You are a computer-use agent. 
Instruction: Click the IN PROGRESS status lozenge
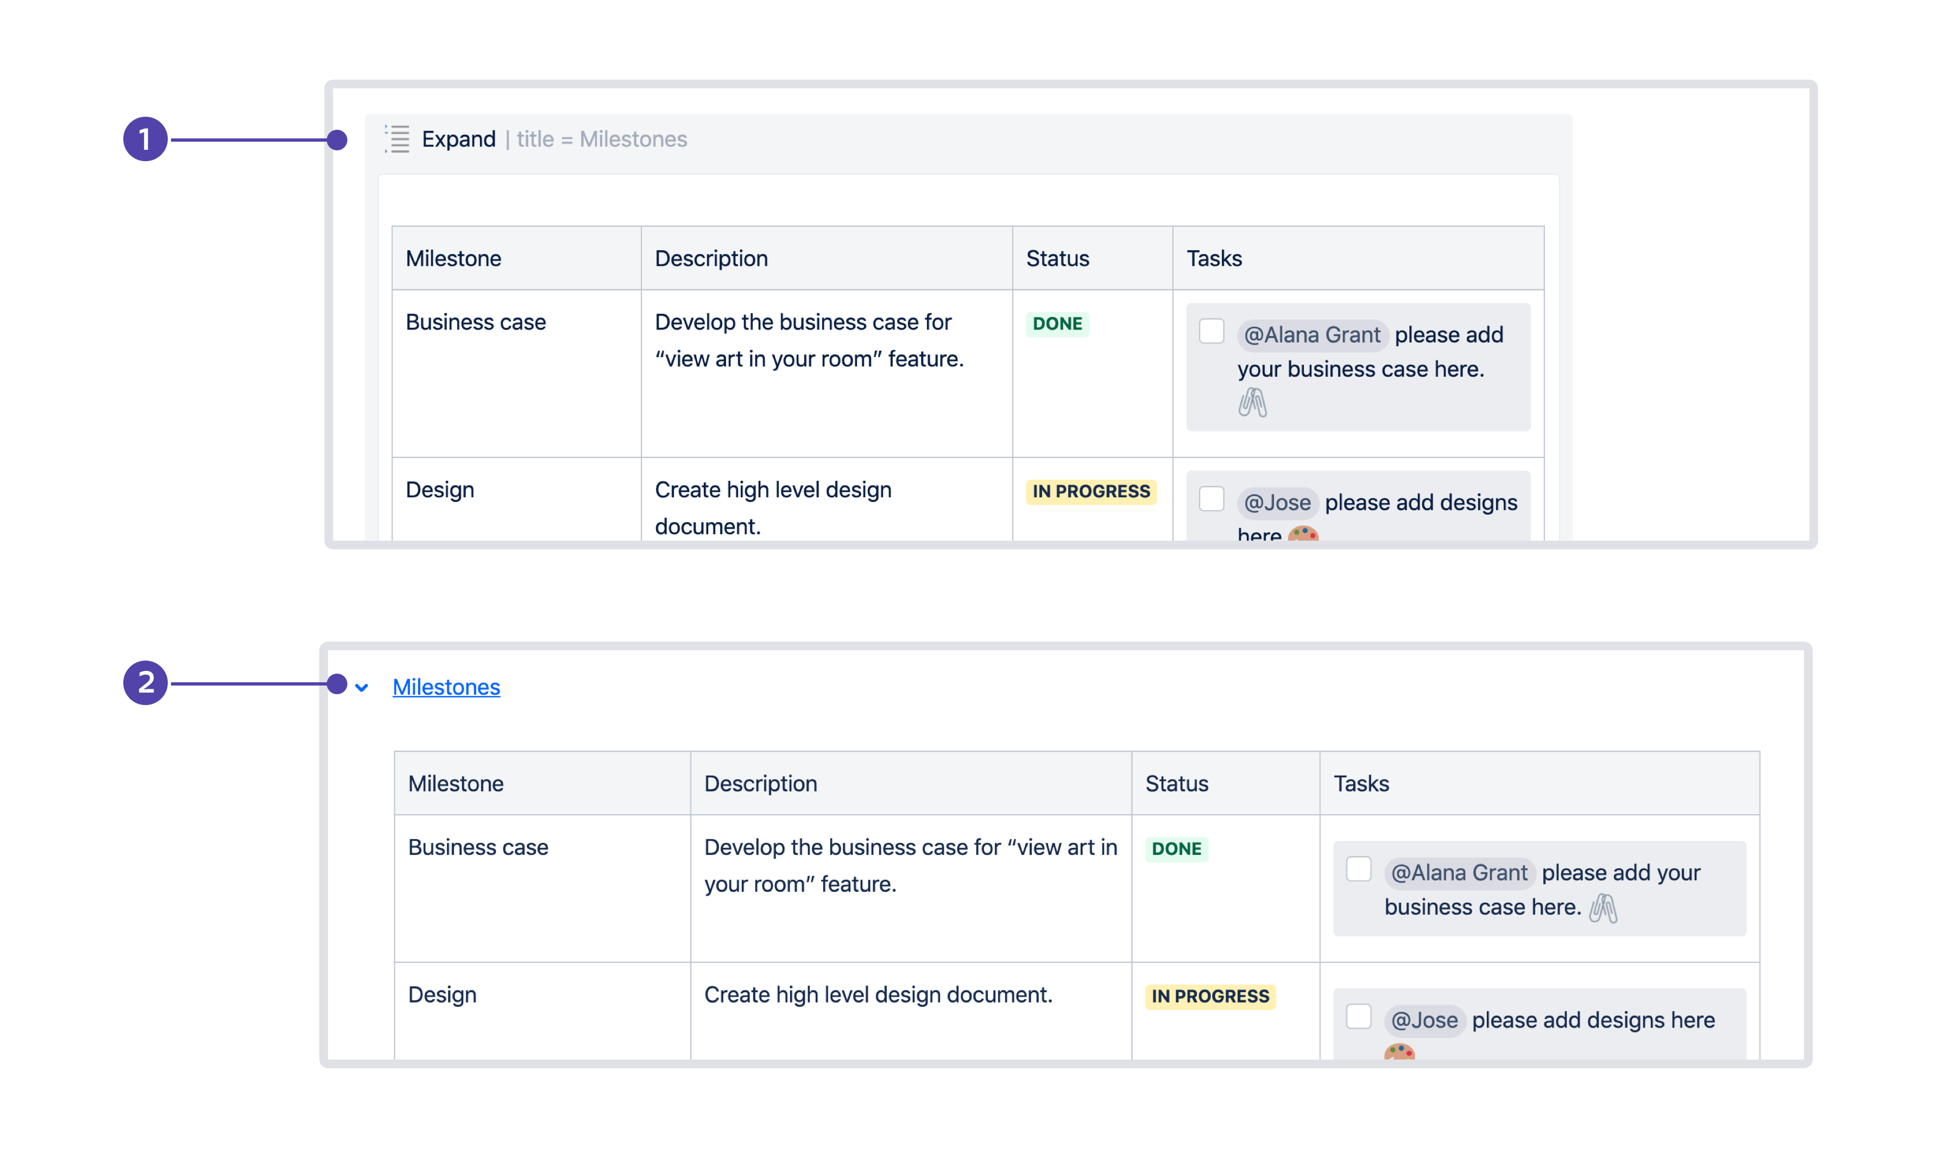click(x=1091, y=491)
